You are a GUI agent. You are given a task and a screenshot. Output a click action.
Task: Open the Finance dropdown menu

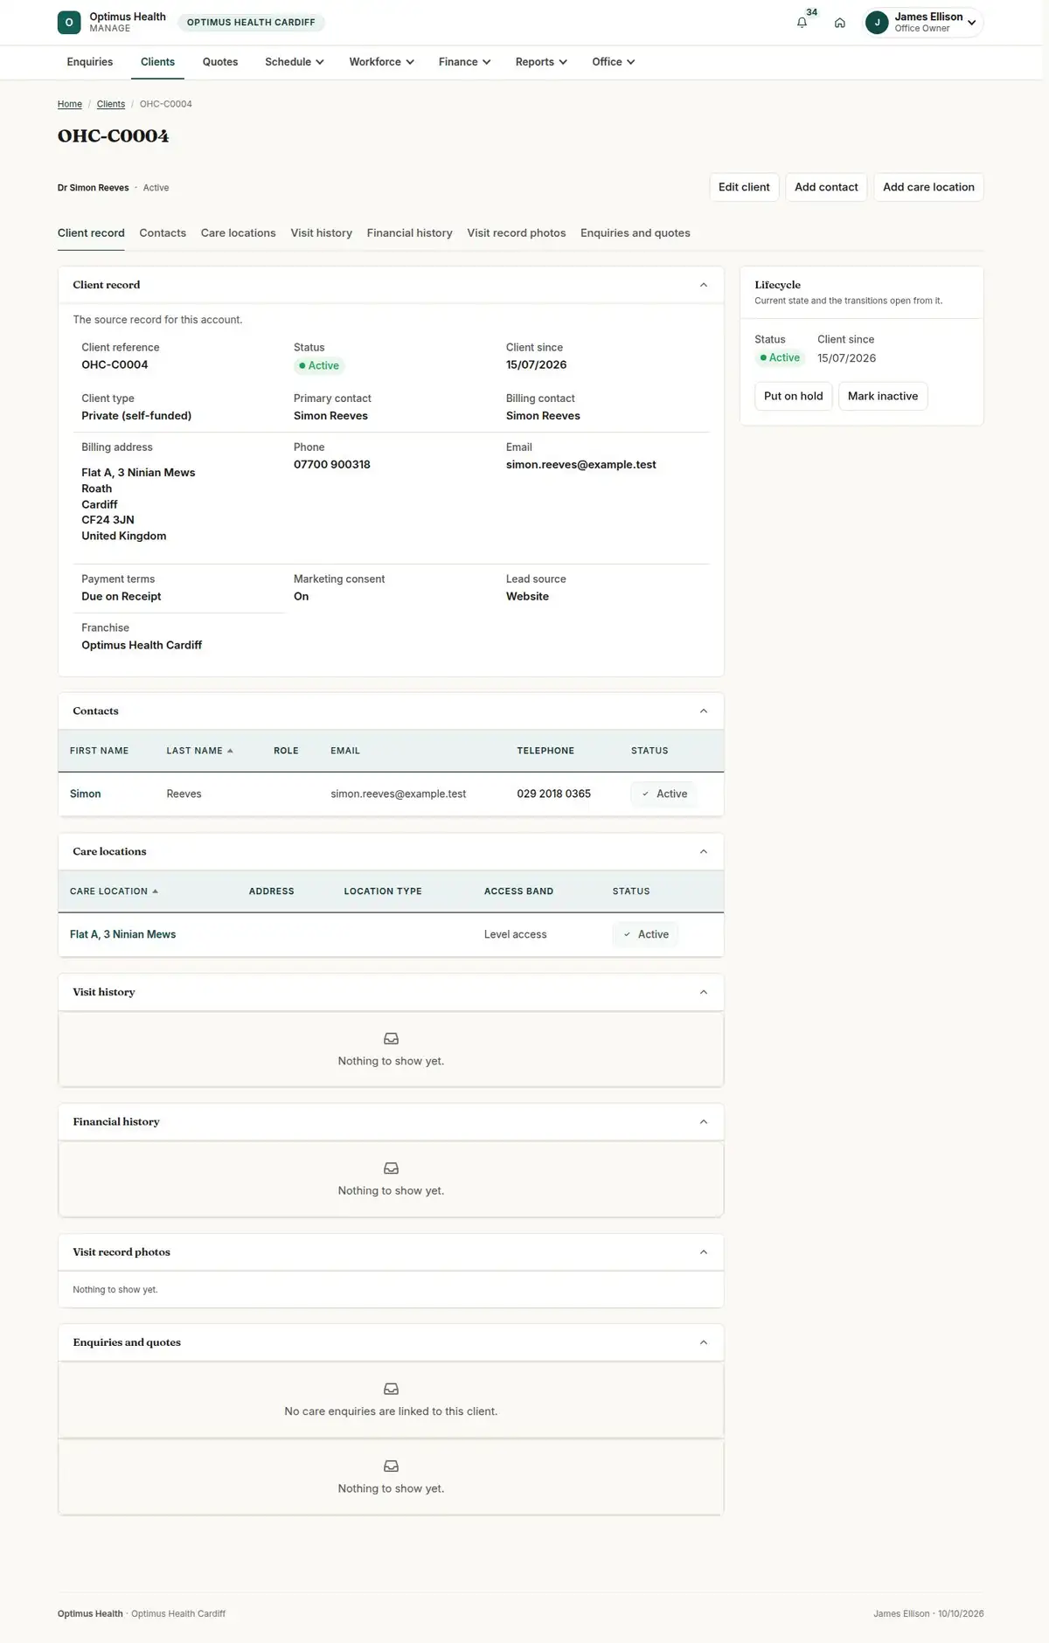click(464, 62)
